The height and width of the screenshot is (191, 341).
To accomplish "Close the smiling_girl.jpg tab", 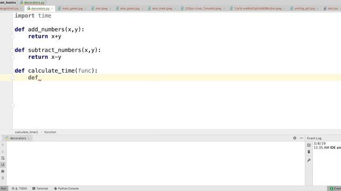I will pyautogui.click(x=318, y=8).
